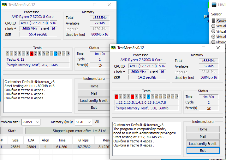The image size is (226, 160).
Task: Click front TestMem5 log text area
Action: [x=146, y=139]
